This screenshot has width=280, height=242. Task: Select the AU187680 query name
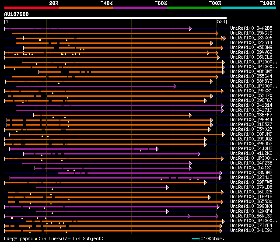point(17,14)
